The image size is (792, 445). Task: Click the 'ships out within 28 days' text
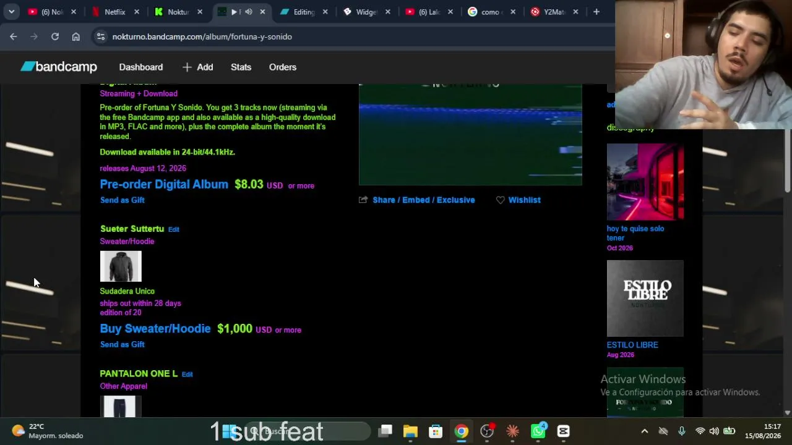click(x=140, y=303)
